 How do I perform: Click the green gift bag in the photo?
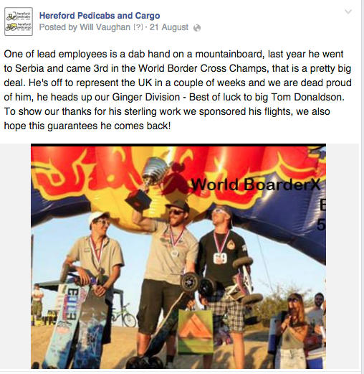click(x=196, y=331)
